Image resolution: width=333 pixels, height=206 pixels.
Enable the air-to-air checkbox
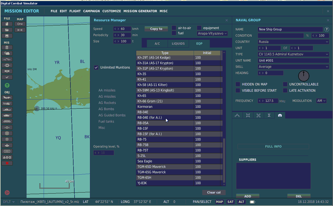174,28
